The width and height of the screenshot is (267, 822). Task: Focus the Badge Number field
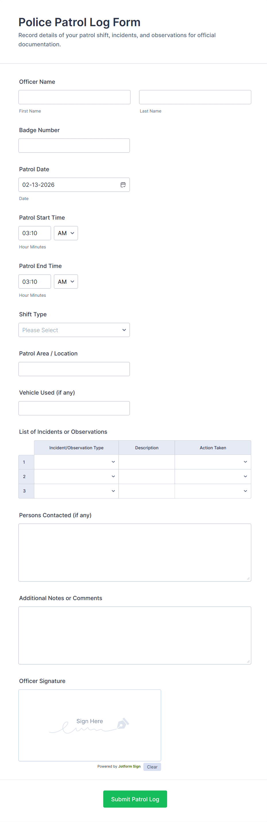point(74,146)
